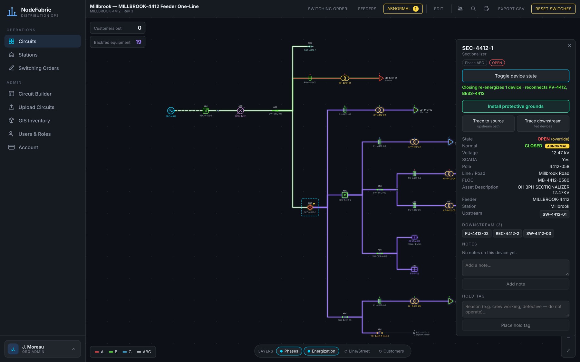The image size is (580, 362).
Task: Open downstream REC-4412-2 chip
Action: 507,234
